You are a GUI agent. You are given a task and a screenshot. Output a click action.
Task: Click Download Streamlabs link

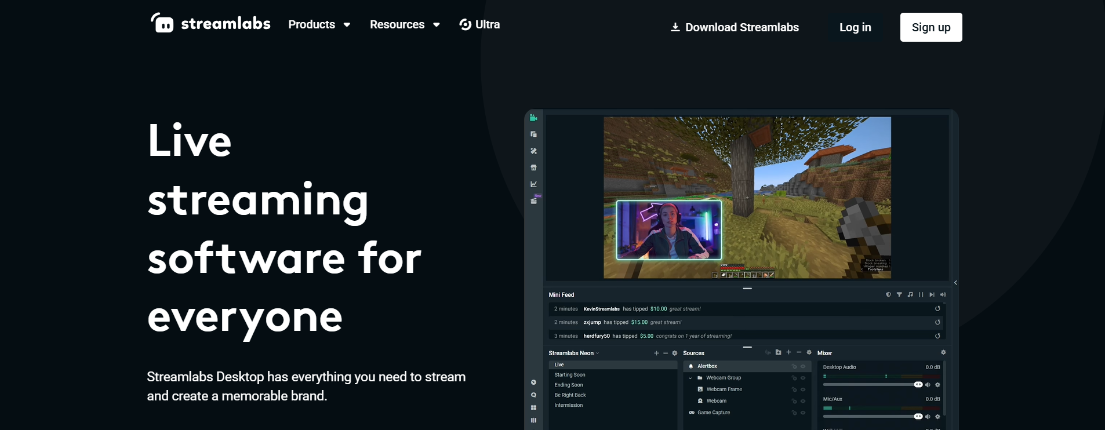[735, 27]
